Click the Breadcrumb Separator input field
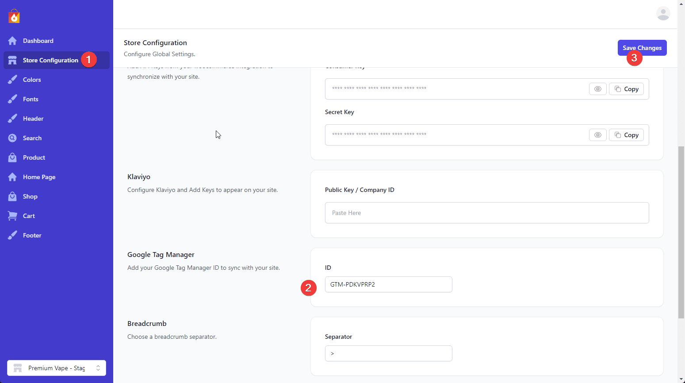The width and height of the screenshot is (685, 383). pyautogui.click(x=388, y=353)
